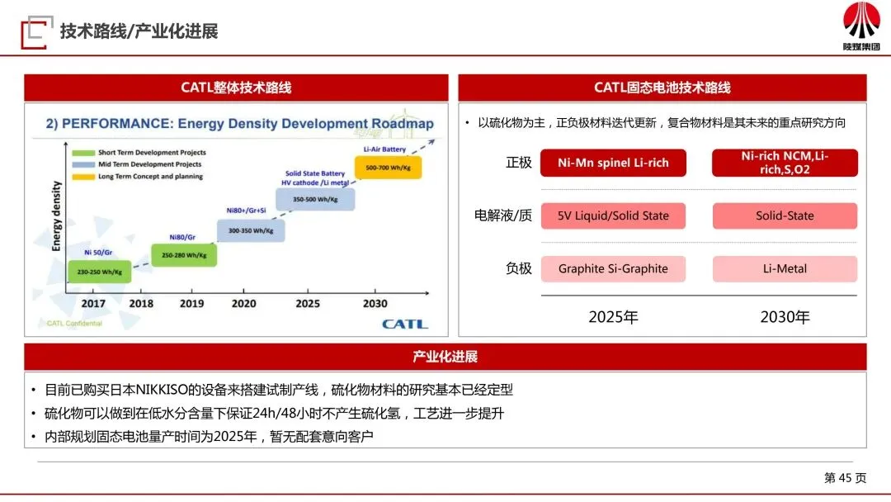Screen dimensions: 891x502
Task: Click the PERFORMANCE Energy Density Roadmap heading
Action: click(x=239, y=123)
